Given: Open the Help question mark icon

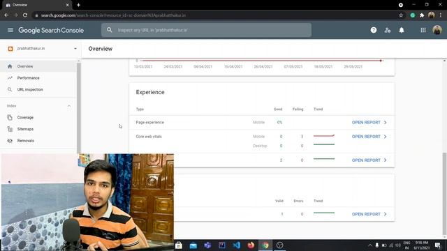Looking at the screenshot, I should pyautogui.click(x=374, y=30).
